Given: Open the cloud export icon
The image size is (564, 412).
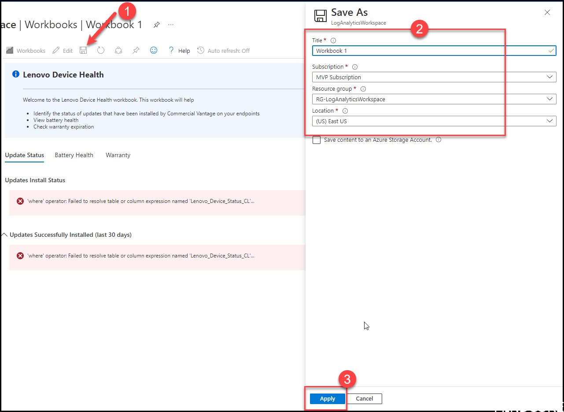Looking at the screenshot, I should coord(118,50).
